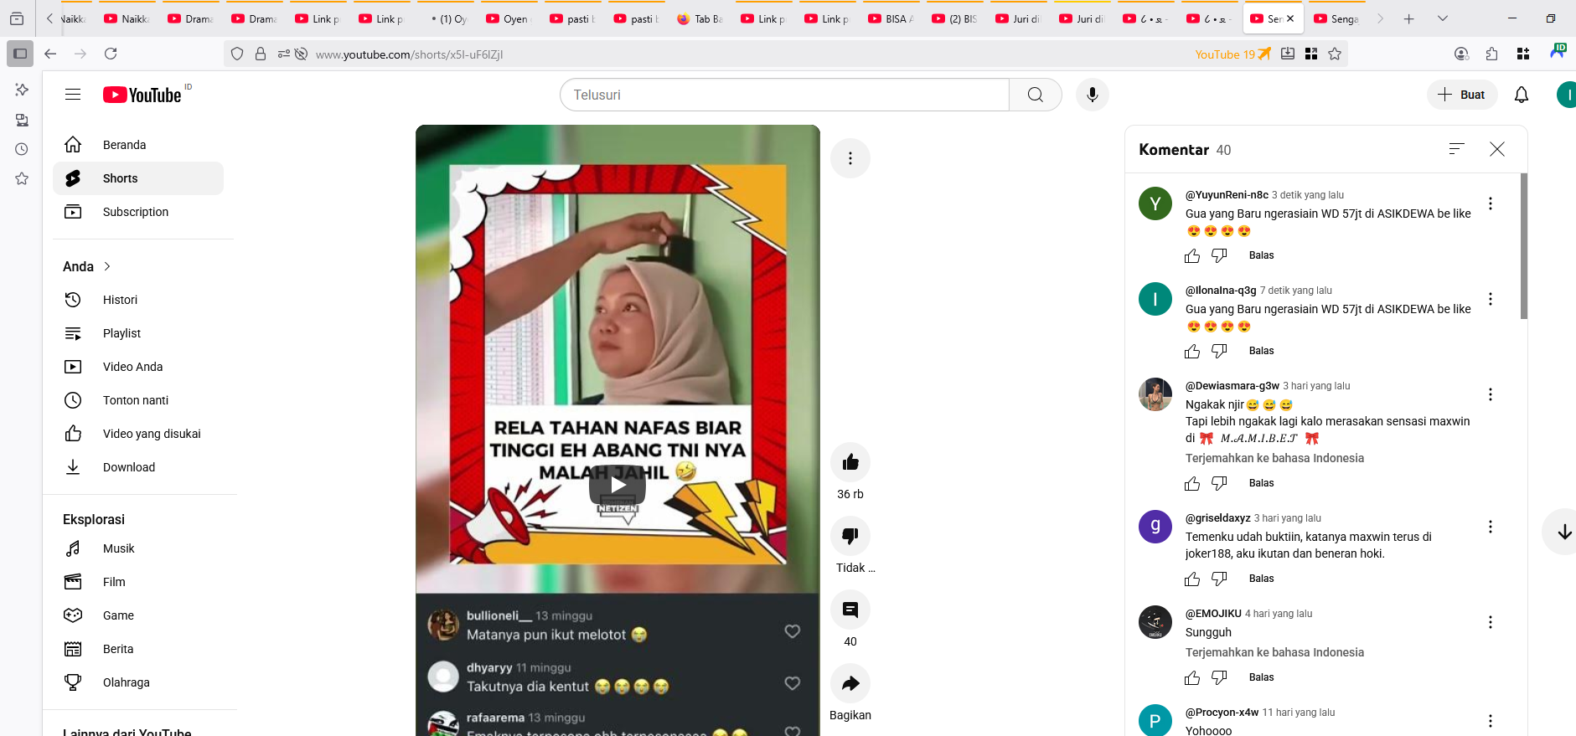The image size is (1576, 736).
Task: Open Subscription in the sidebar
Action: [x=138, y=212]
